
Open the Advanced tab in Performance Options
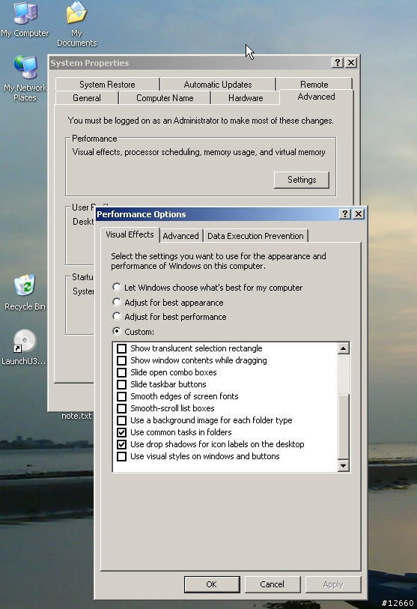(180, 236)
